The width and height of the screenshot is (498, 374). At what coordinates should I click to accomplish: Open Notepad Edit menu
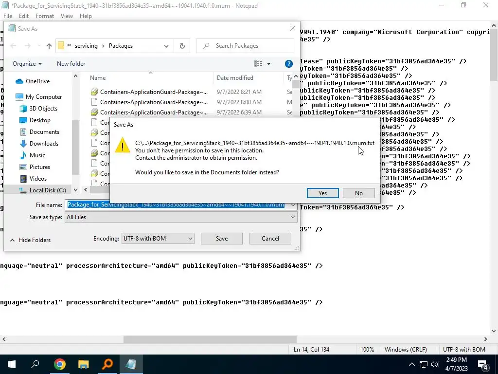coord(24,16)
